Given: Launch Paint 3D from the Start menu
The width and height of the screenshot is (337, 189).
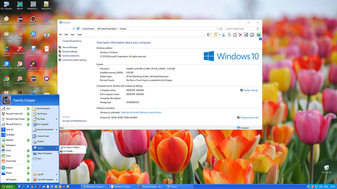Looking at the screenshot, I should (x=9, y=129).
